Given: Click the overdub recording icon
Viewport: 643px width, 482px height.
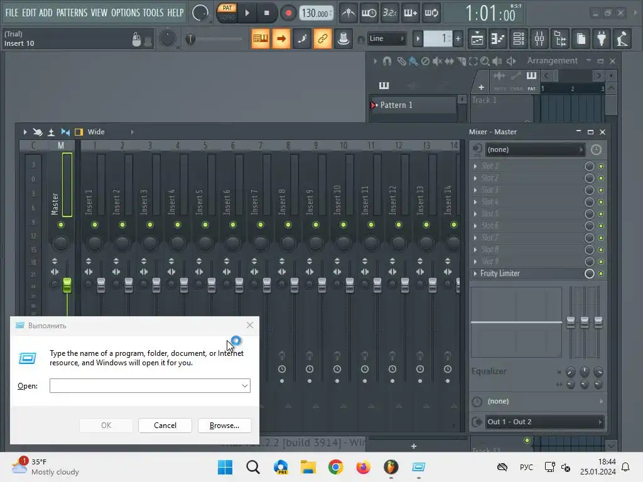Looking at the screenshot, I should click(410, 13).
